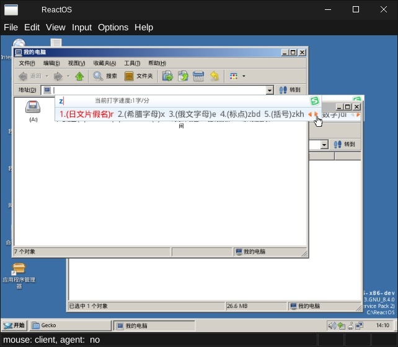This screenshot has height=347, width=398.
Task: Open the viewer's Help menu
Action: pos(144,27)
